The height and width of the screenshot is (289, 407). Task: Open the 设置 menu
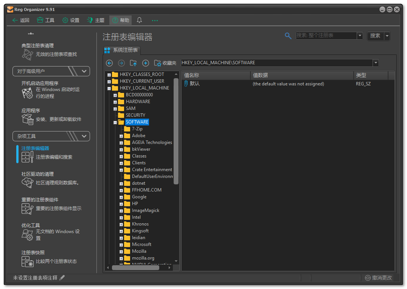click(71, 20)
